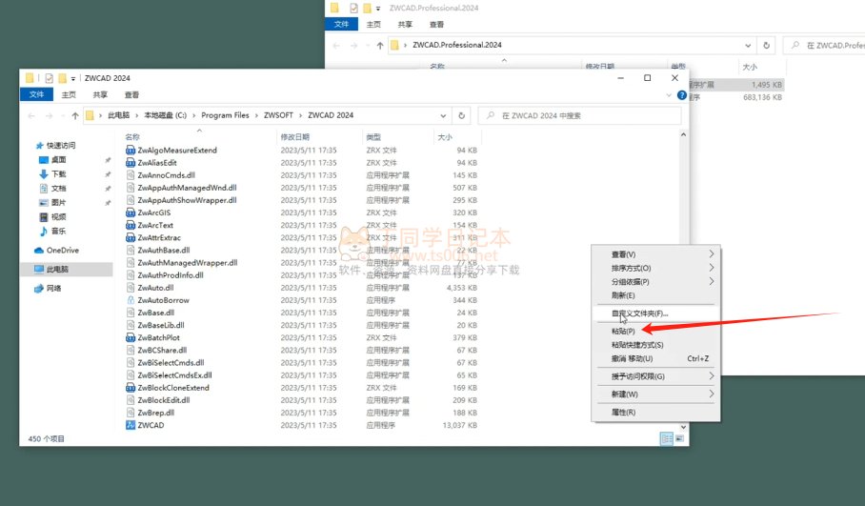The height and width of the screenshot is (506, 865).
Task: Open OneDrive in the navigation pane
Action: point(62,250)
